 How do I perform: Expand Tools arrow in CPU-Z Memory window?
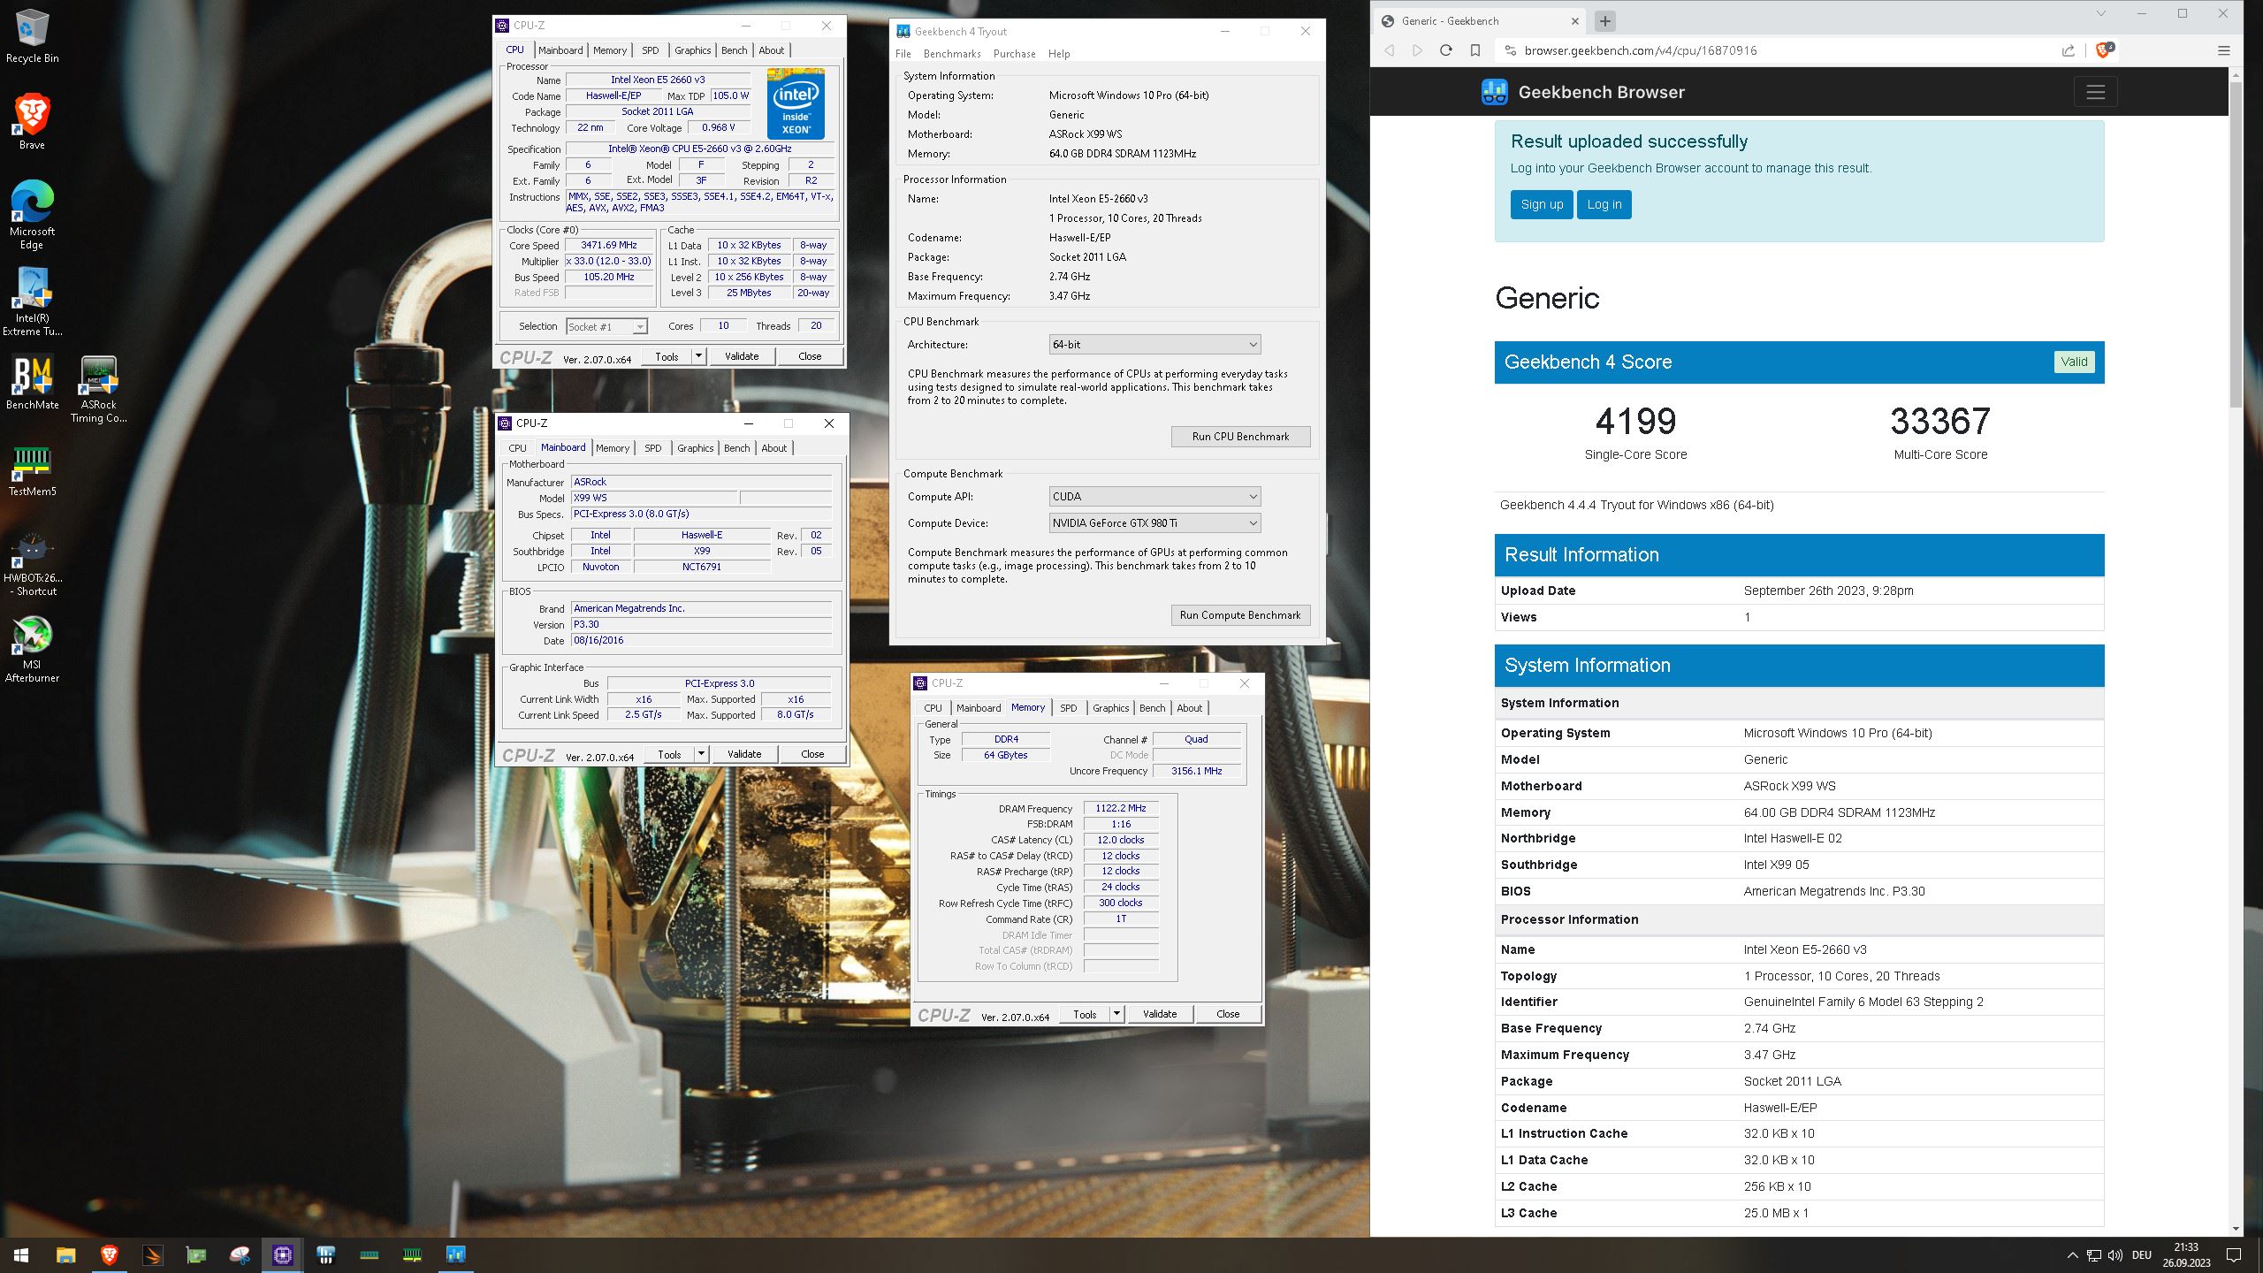(x=1116, y=1014)
